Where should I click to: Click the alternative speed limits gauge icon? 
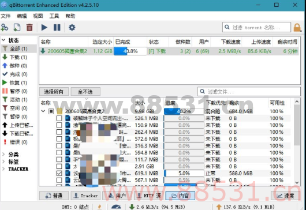[x=116, y=207]
